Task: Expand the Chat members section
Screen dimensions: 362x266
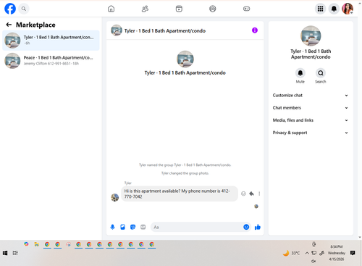Action: point(311,108)
